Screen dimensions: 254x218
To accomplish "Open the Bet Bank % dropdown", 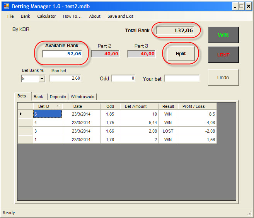I will tap(42, 79).
